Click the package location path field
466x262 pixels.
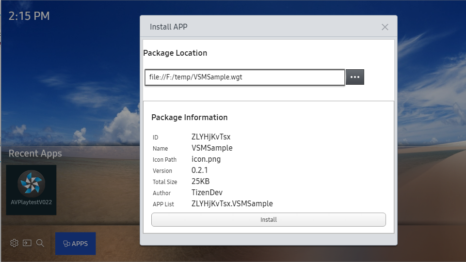coord(244,77)
